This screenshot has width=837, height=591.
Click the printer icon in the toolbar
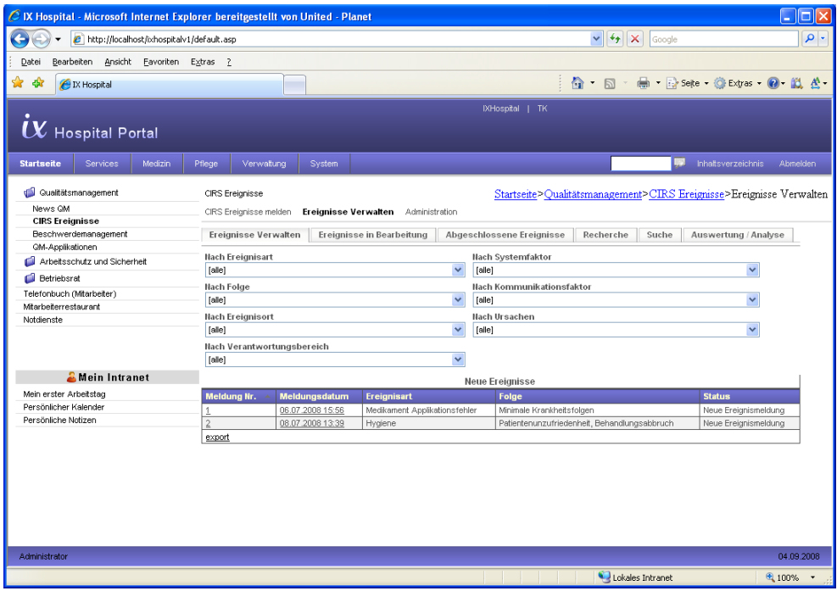pos(644,85)
